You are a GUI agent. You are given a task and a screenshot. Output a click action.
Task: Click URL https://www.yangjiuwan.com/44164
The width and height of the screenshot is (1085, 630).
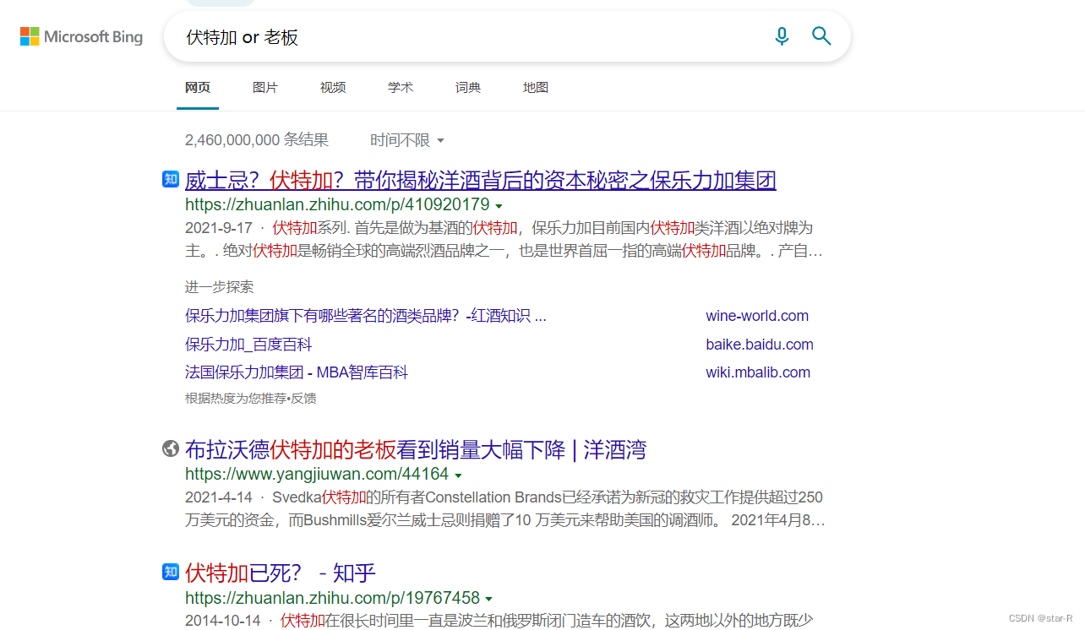tap(317, 475)
